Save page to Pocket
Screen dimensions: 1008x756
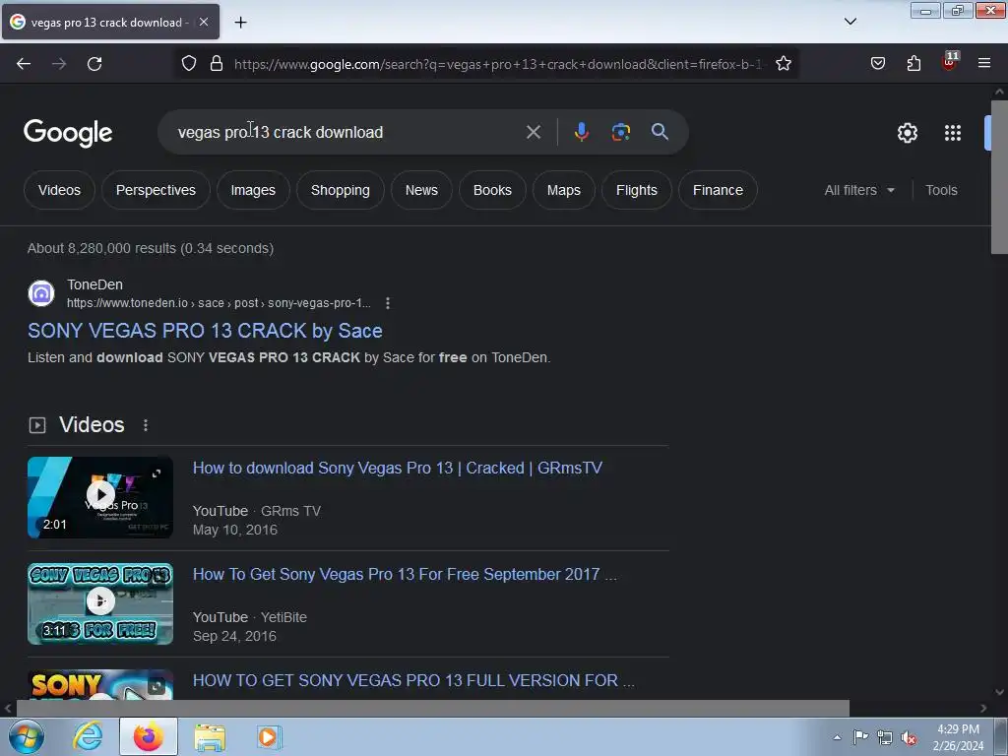click(x=878, y=64)
